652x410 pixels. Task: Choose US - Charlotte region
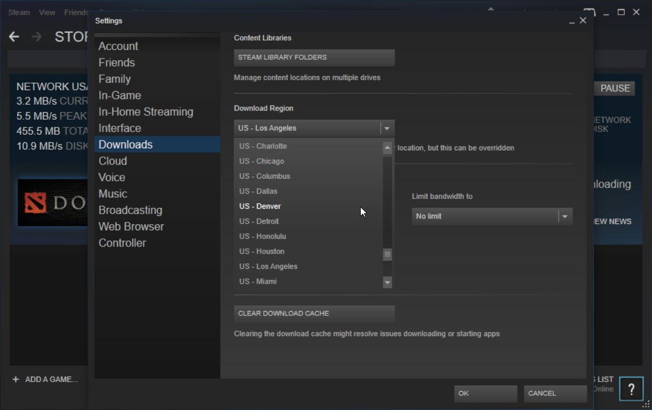click(x=308, y=146)
